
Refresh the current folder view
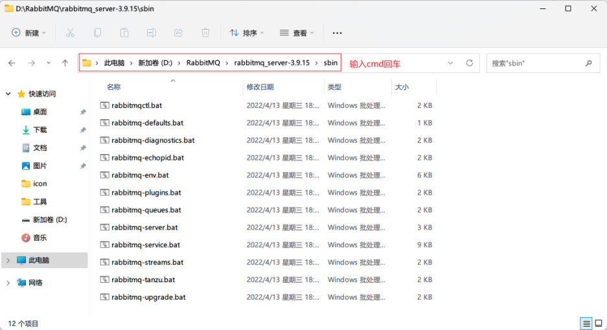470,63
